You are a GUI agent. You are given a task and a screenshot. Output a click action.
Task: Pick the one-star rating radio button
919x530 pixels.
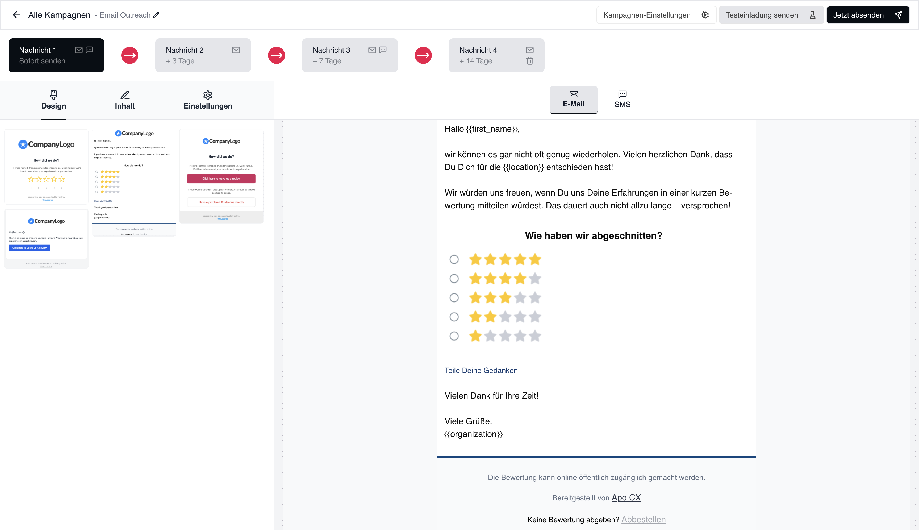coord(454,336)
